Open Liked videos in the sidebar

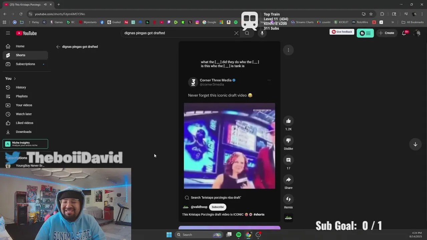[x=25, y=123]
